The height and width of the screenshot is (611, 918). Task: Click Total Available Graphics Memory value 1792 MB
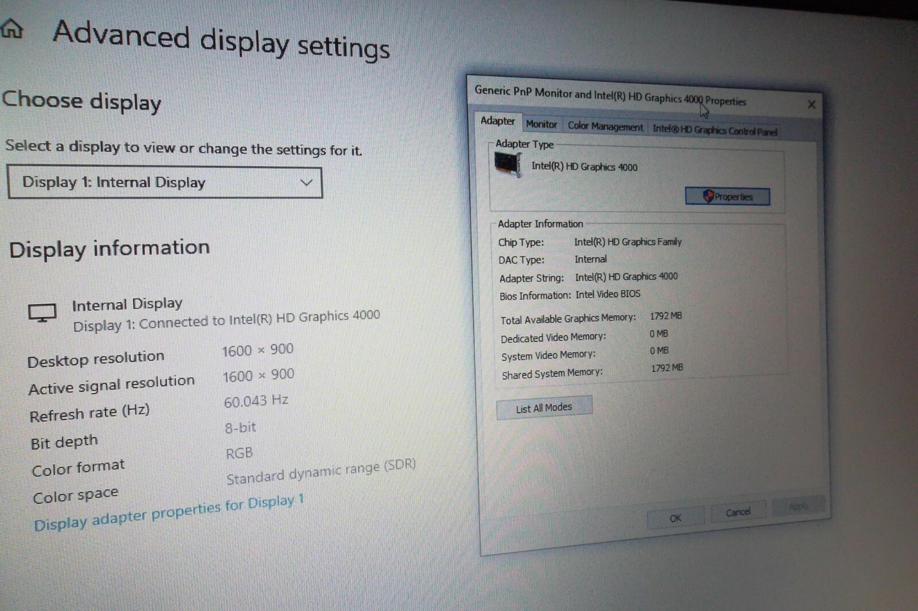(x=666, y=316)
